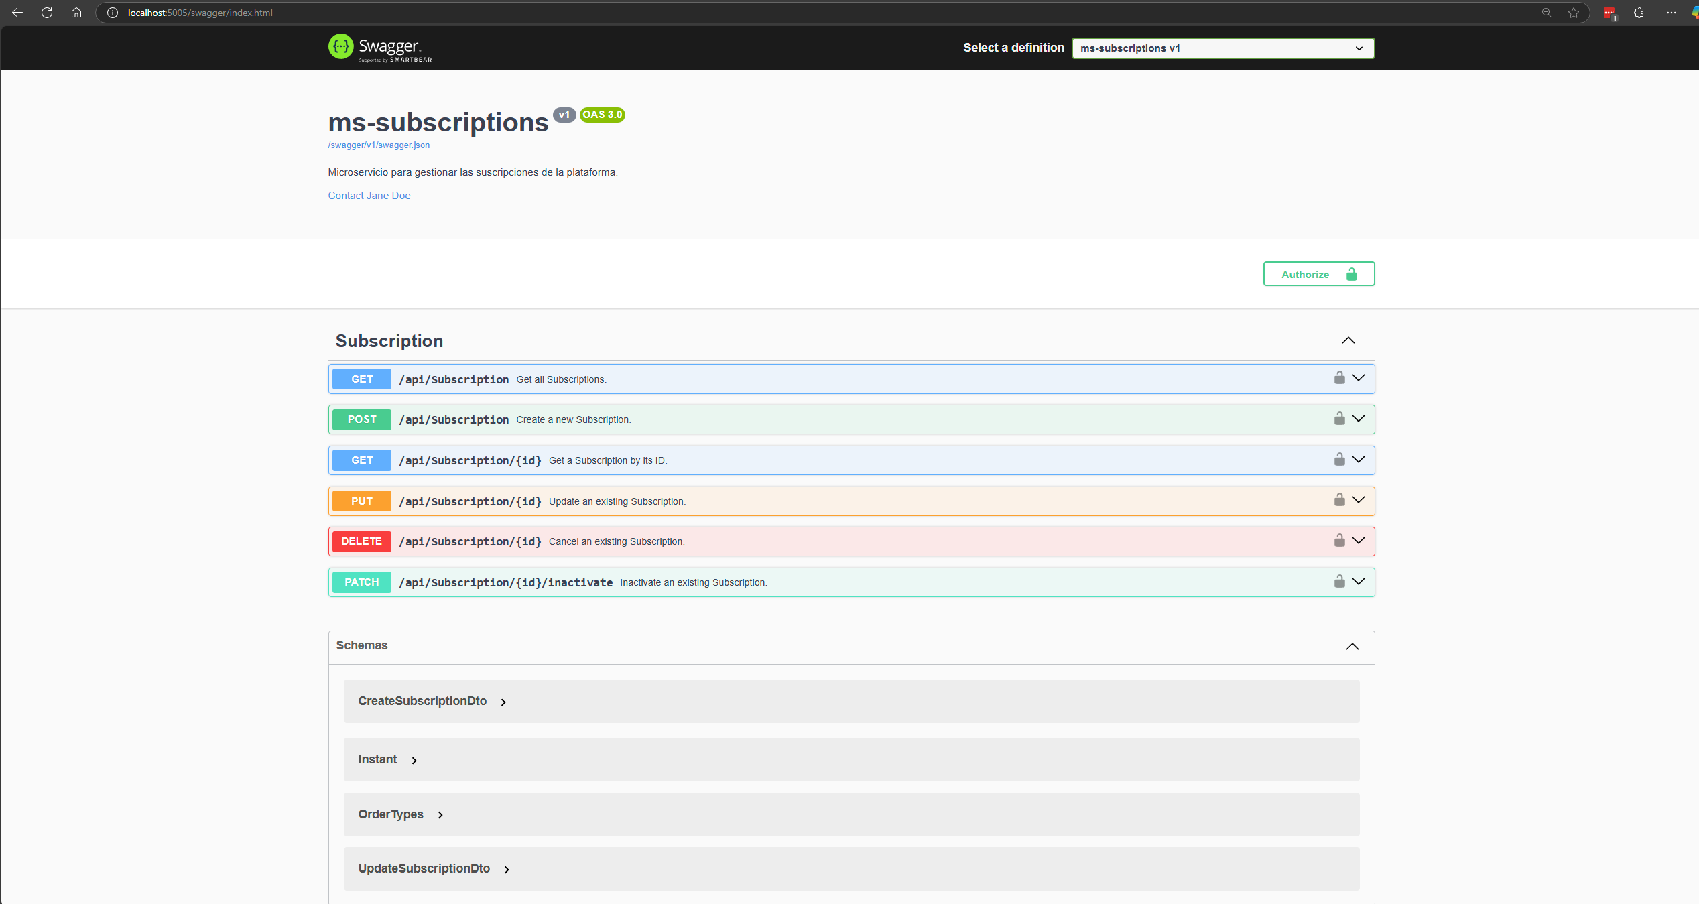The width and height of the screenshot is (1699, 904).
Task: Expand GET /api/Subscription/{id} with its chevron
Action: click(1359, 460)
